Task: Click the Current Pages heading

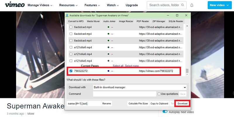Action: tap(90, 66)
